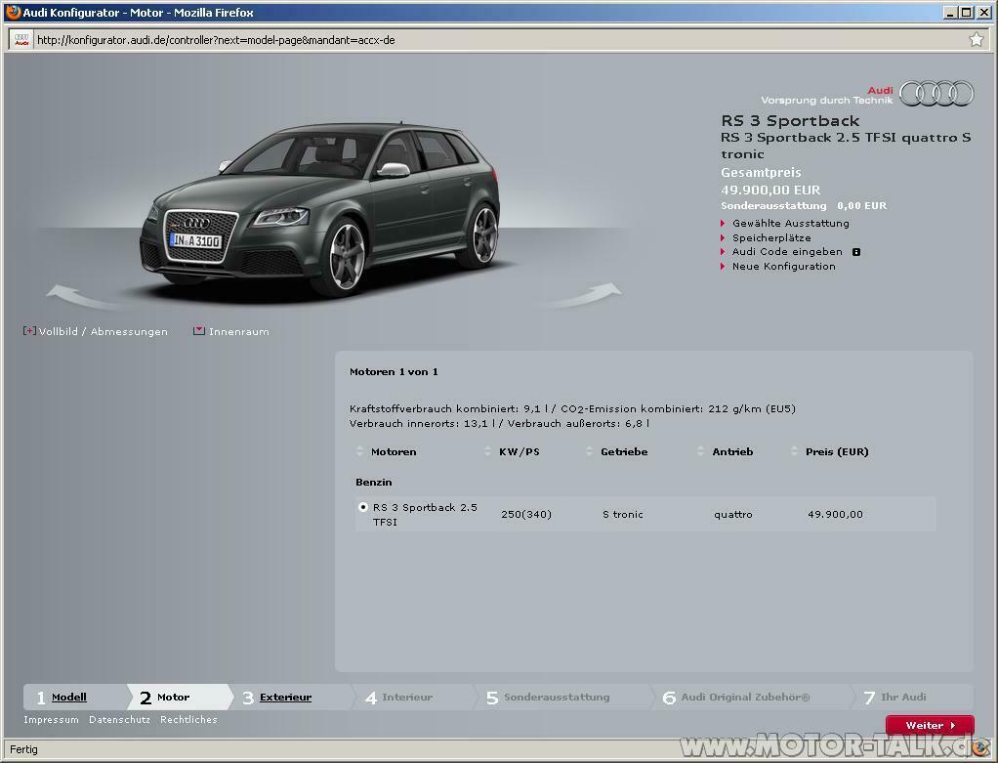Go to the Modell step
998x763 pixels.
[x=68, y=697]
